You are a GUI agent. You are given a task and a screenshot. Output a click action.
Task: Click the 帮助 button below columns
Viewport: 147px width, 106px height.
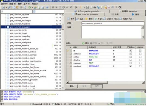tap(72, 86)
